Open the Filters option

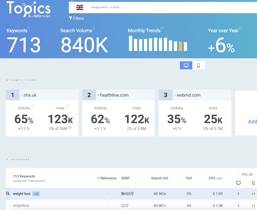tap(76, 18)
